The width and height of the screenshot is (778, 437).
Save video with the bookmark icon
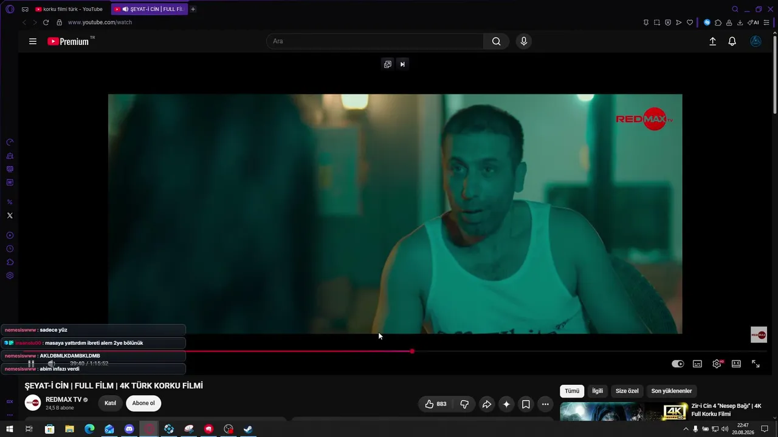click(526, 404)
